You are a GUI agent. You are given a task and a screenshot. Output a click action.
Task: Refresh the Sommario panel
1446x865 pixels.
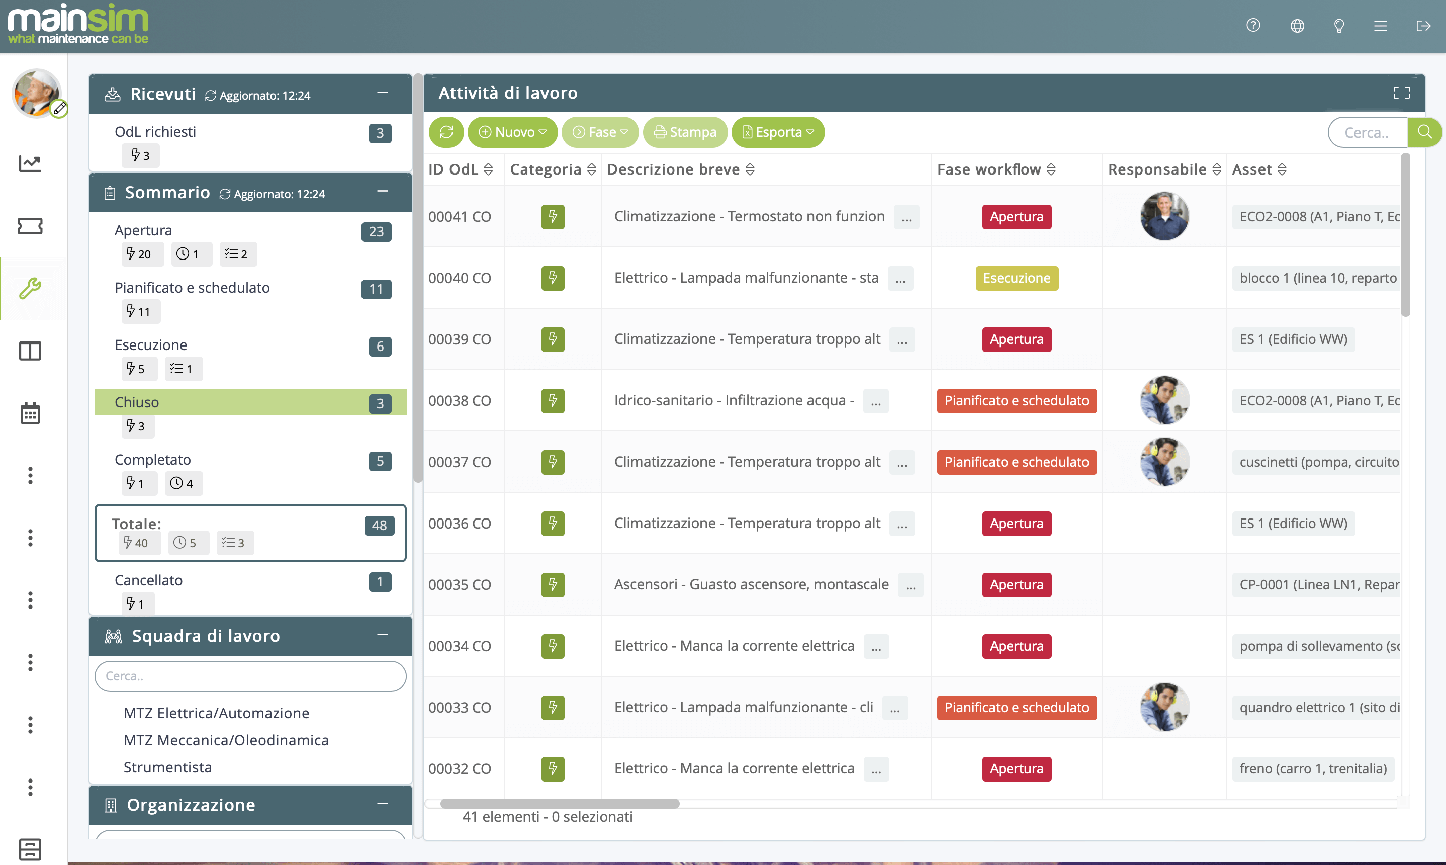coord(225,194)
